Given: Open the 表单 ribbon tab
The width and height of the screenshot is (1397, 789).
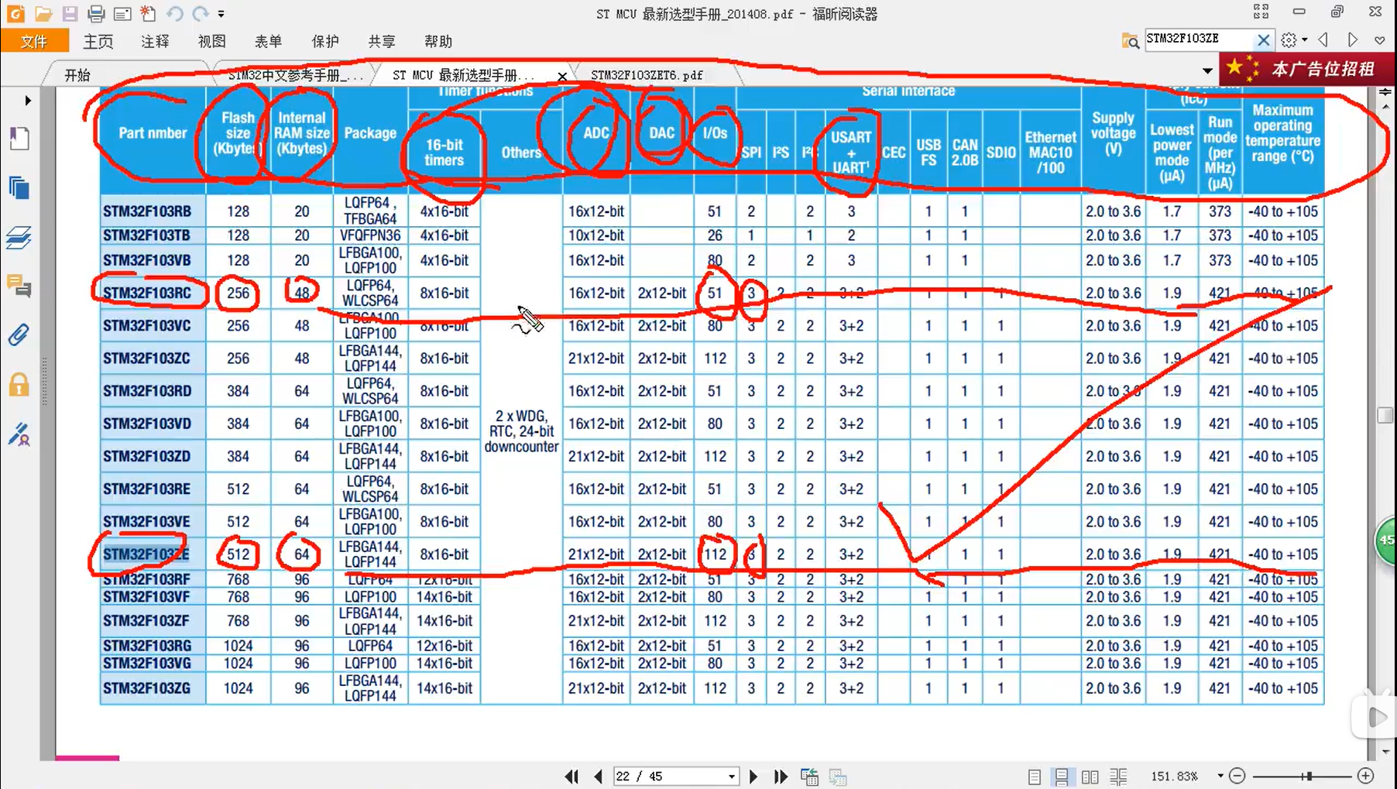Looking at the screenshot, I should [268, 41].
